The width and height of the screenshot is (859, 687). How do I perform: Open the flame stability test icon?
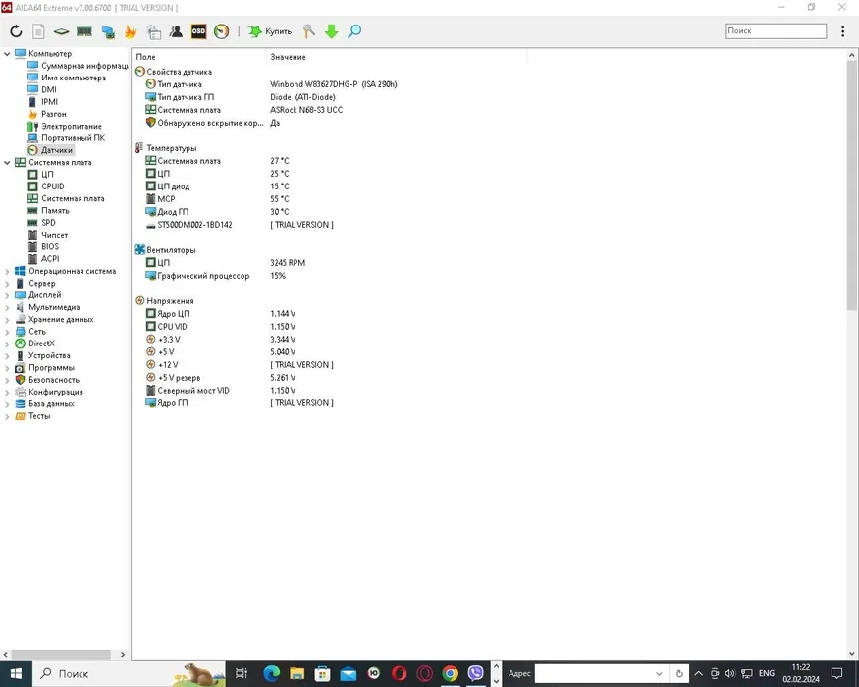[x=131, y=31]
